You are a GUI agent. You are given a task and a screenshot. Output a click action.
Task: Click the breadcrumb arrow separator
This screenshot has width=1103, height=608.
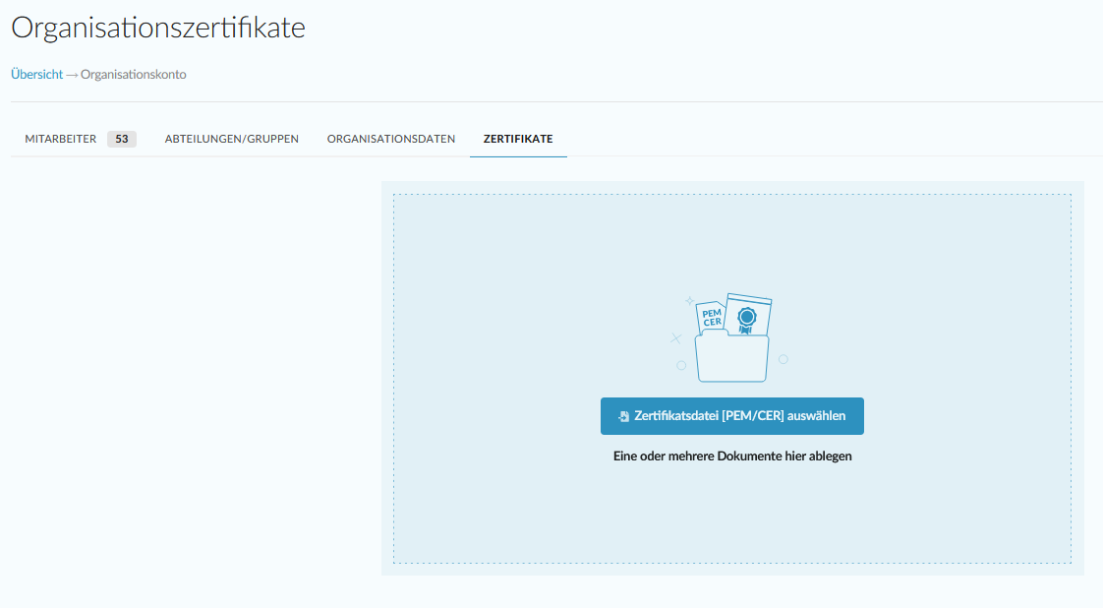pos(72,75)
